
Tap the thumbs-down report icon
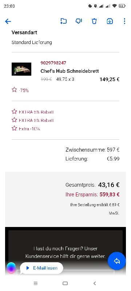(79, 21)
